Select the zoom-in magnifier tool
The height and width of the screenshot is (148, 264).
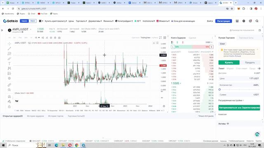[9, 90]
